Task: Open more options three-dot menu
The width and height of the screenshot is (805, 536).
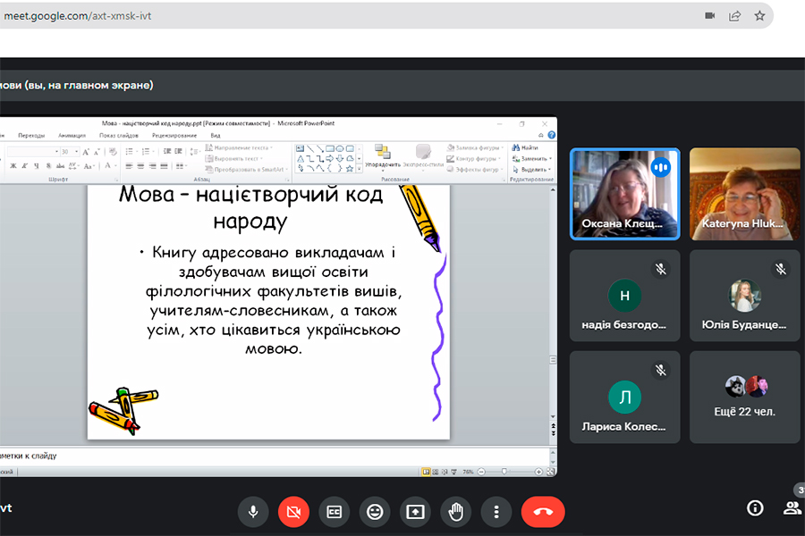Action: pos(496,512)
